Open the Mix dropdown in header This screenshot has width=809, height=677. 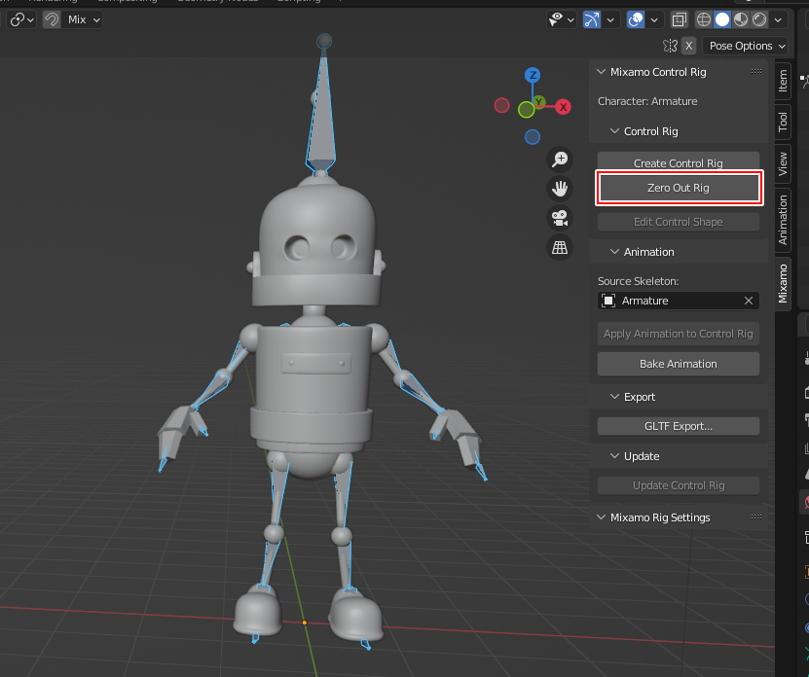[x=83, y=19]
